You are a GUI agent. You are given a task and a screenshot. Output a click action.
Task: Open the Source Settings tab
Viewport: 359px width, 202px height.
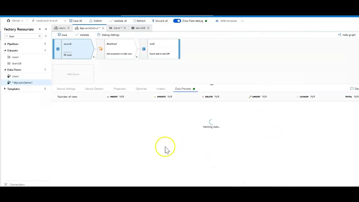pos(66,89)
